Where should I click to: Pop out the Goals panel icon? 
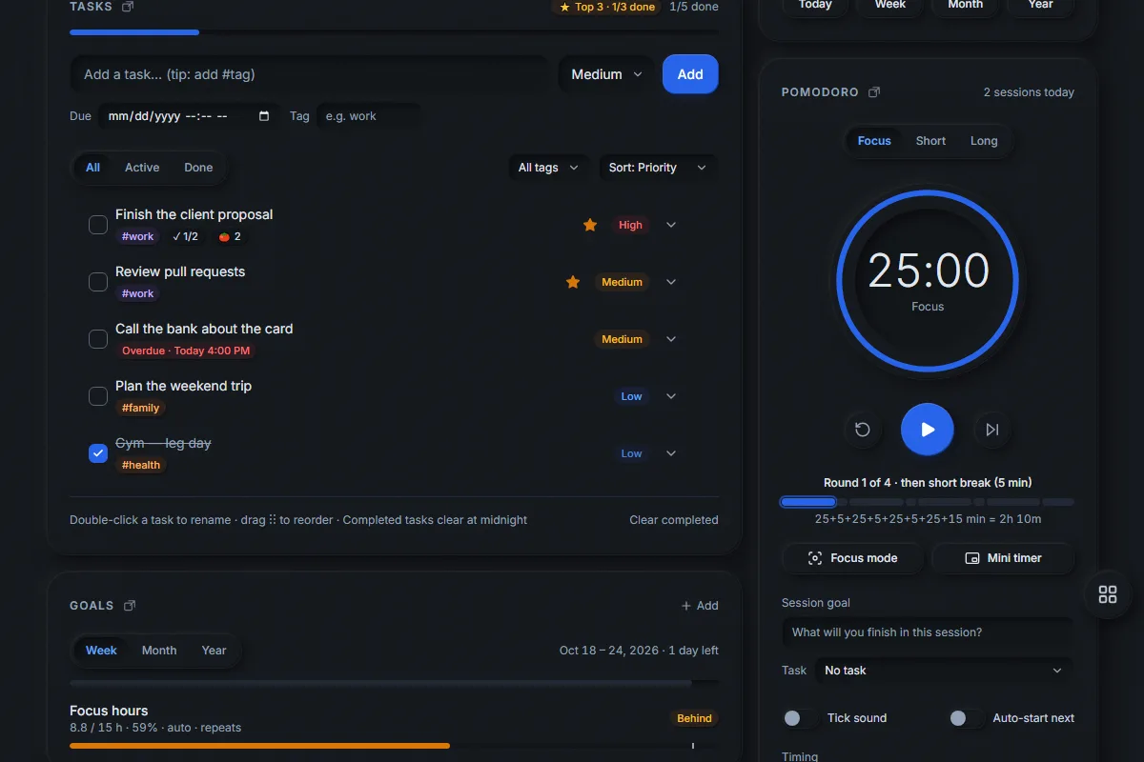tap(131, 606)
